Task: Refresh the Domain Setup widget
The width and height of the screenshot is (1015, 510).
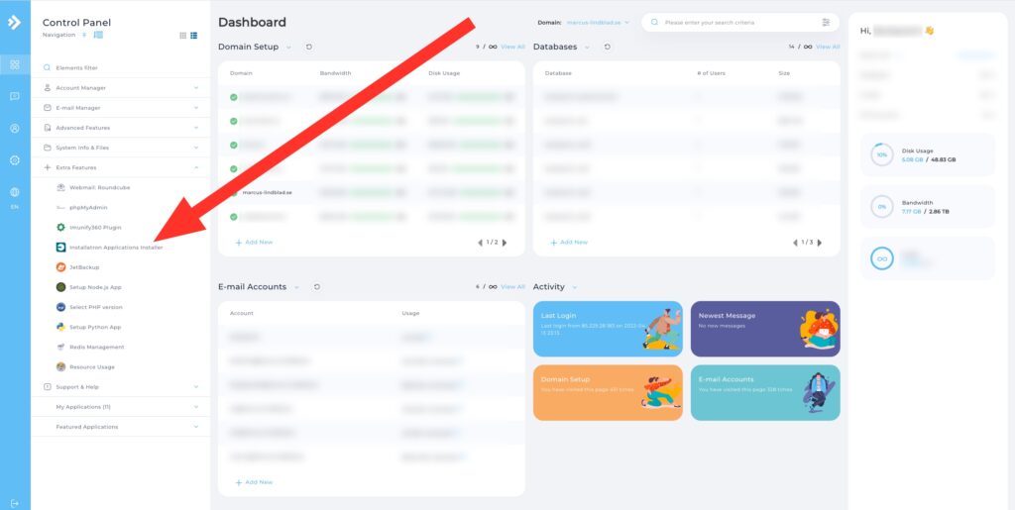Action: click(309, 47)
